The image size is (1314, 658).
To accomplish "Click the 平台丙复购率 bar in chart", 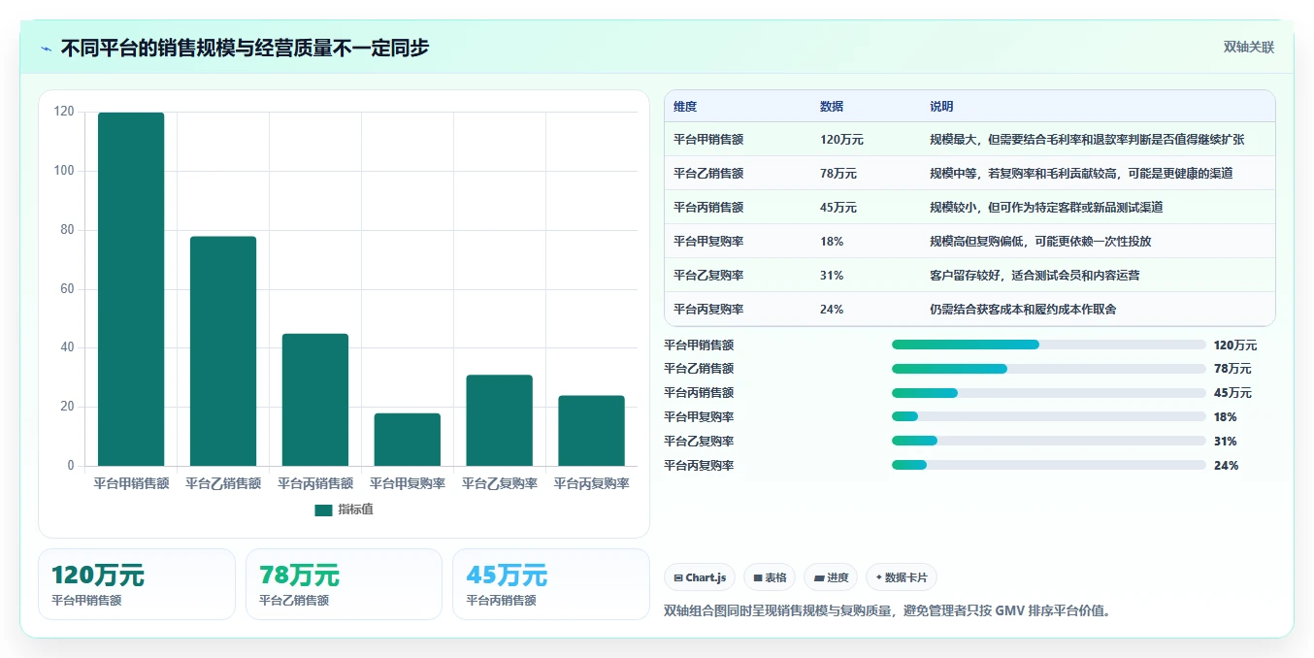I will [x=591, y=431].
